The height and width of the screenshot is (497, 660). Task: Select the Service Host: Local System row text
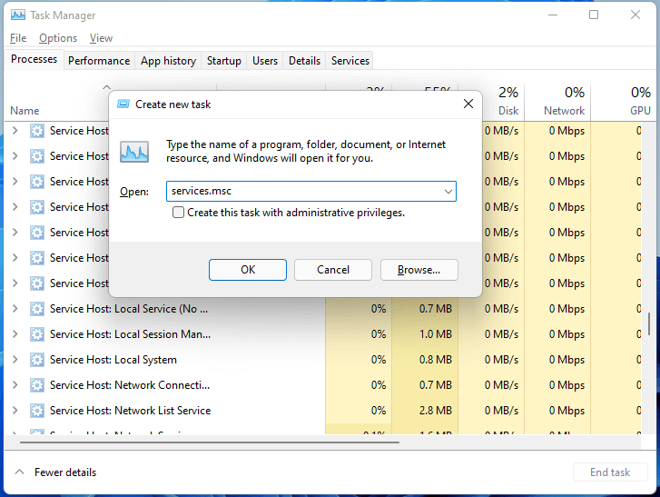pos(113,360)
